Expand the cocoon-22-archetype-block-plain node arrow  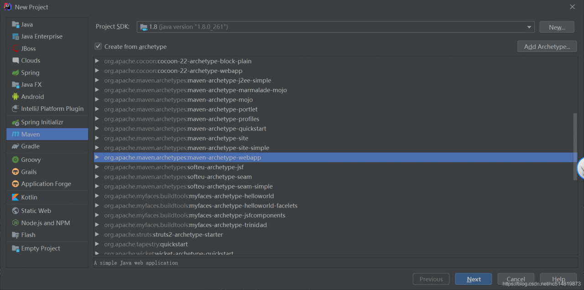tap(97, 61)
